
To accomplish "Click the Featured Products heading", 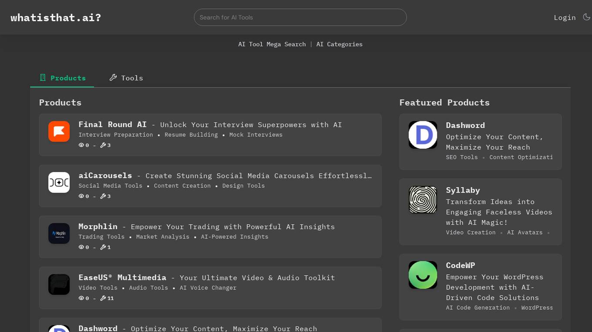I will [x=444, y=103].
